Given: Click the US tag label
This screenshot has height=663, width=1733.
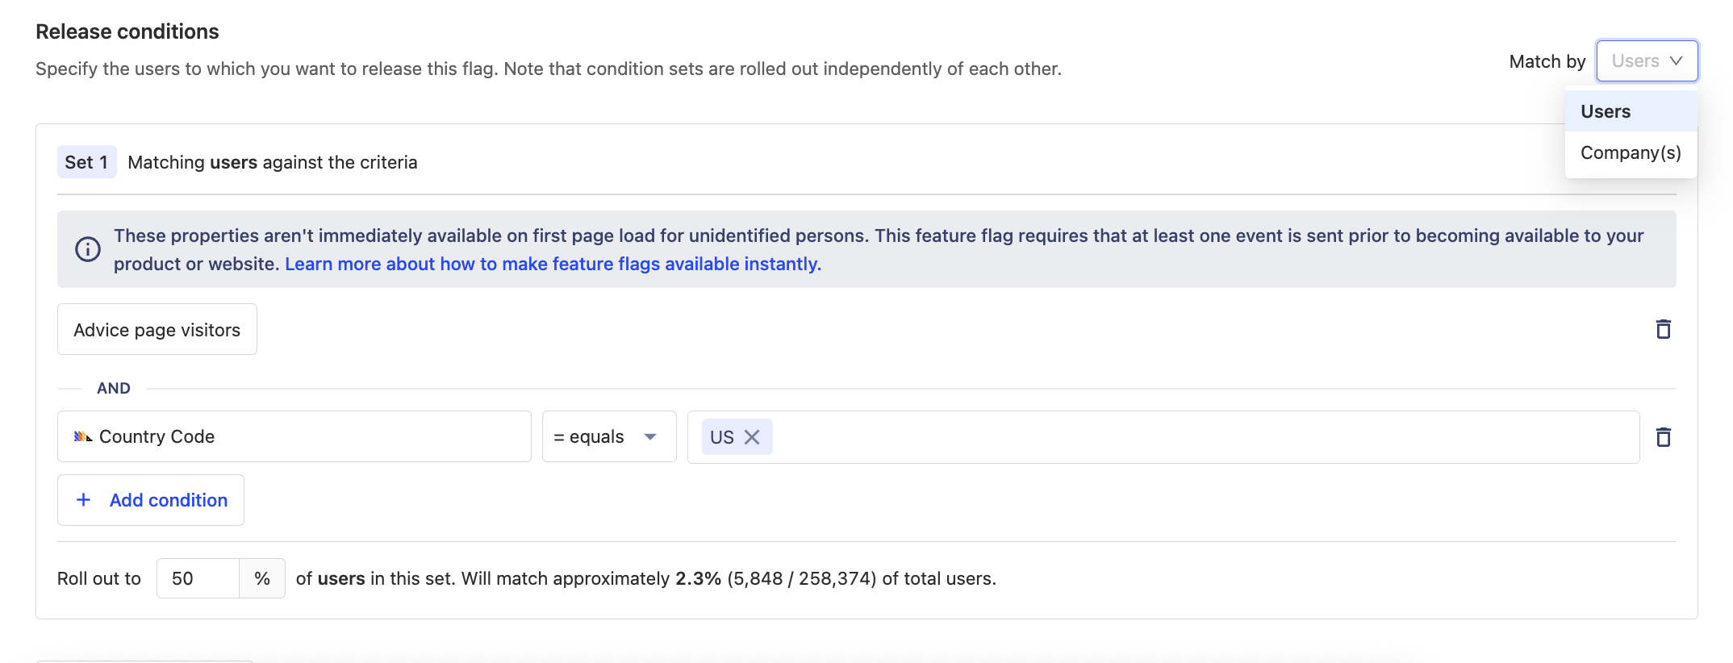Looking at the screenshot, I should tap(722, 437).
